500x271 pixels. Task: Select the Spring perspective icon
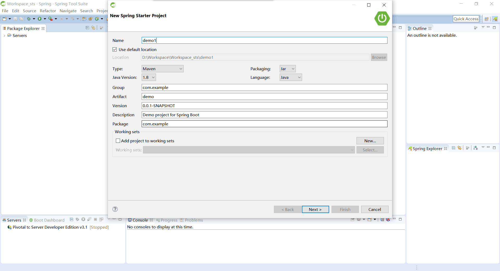coord(495,19)
